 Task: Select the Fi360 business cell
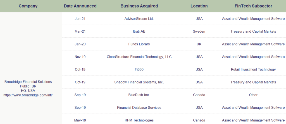click(x=139, y=69)
